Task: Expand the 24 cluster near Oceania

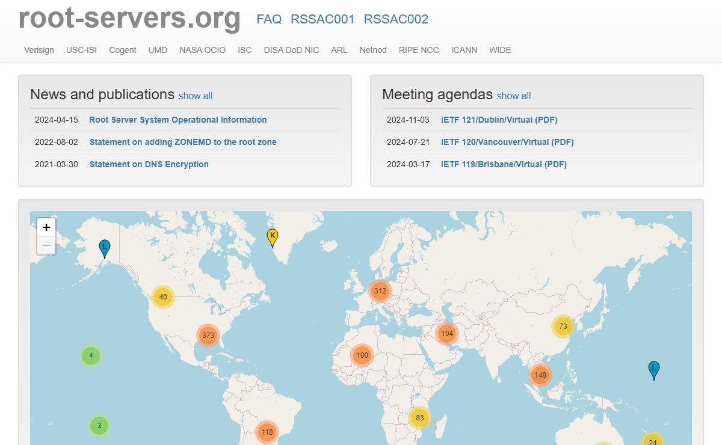Action: [652, 439]
